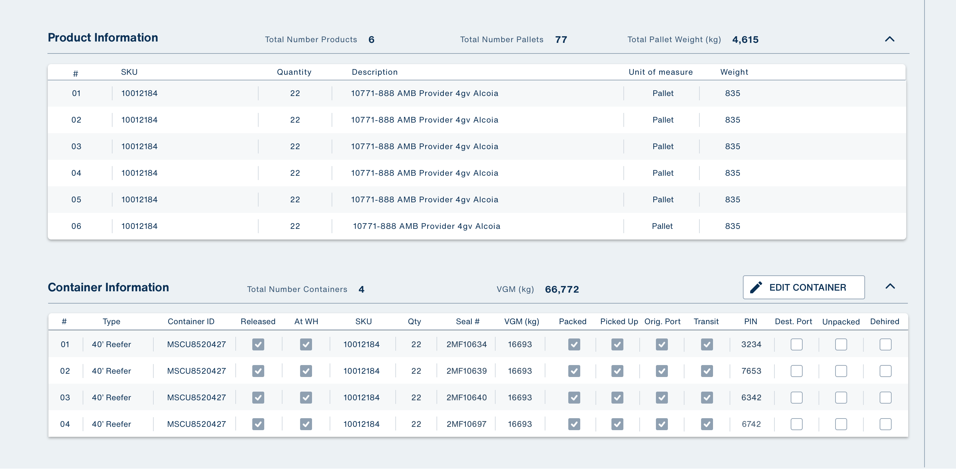Uncheck Orig. Port for PIN 6342 row
This screenshot has width=956, height=472.
[662, 397]
